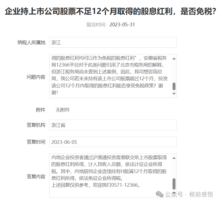Screen dimensions: 220x203
Task: Click the 问题内容 label
Action: pyautogui.click(x=36, y=77)
